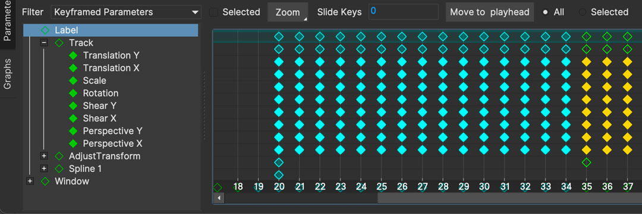Select the Translation Y parameter text

point(111,56)
